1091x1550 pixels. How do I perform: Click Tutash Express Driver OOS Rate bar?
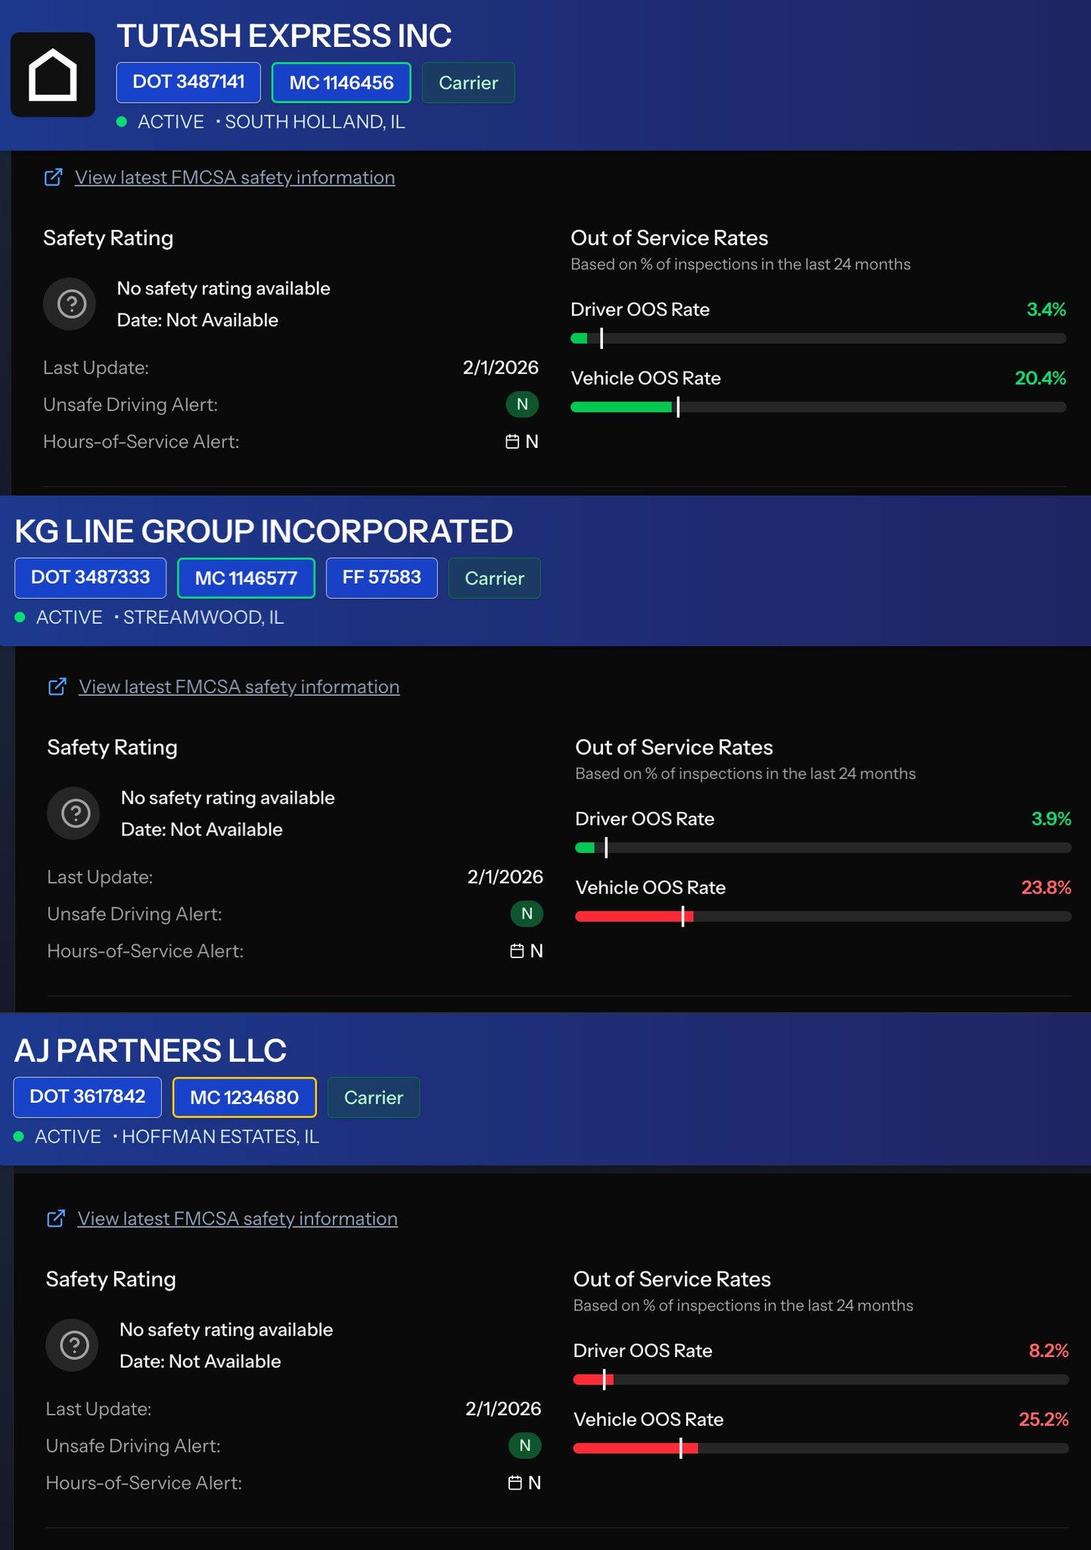[x=819, y=338]
